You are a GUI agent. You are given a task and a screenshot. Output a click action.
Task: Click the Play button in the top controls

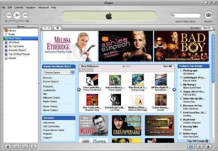[17, 15]
